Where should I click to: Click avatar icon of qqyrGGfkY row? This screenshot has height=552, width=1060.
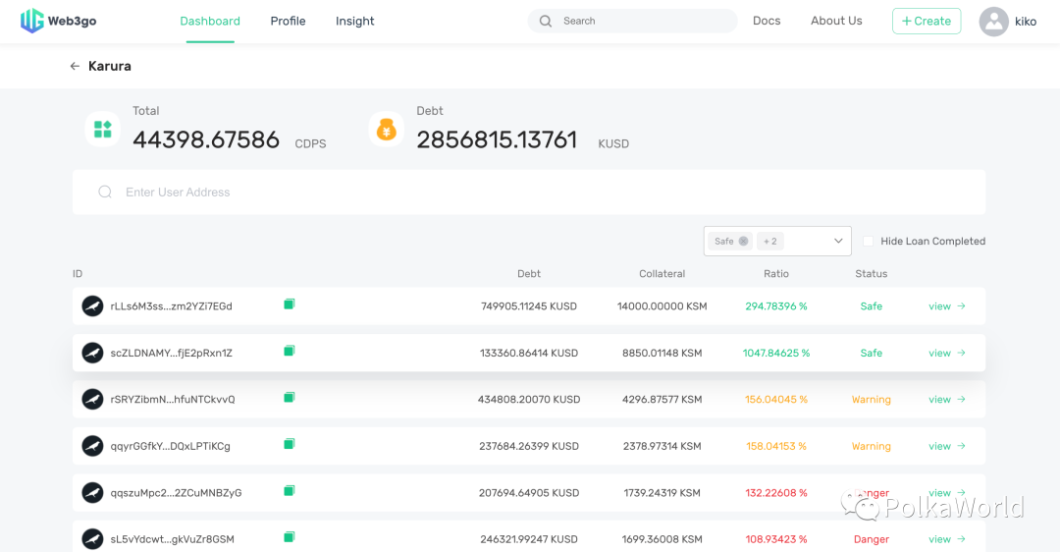tap(92, 447)
